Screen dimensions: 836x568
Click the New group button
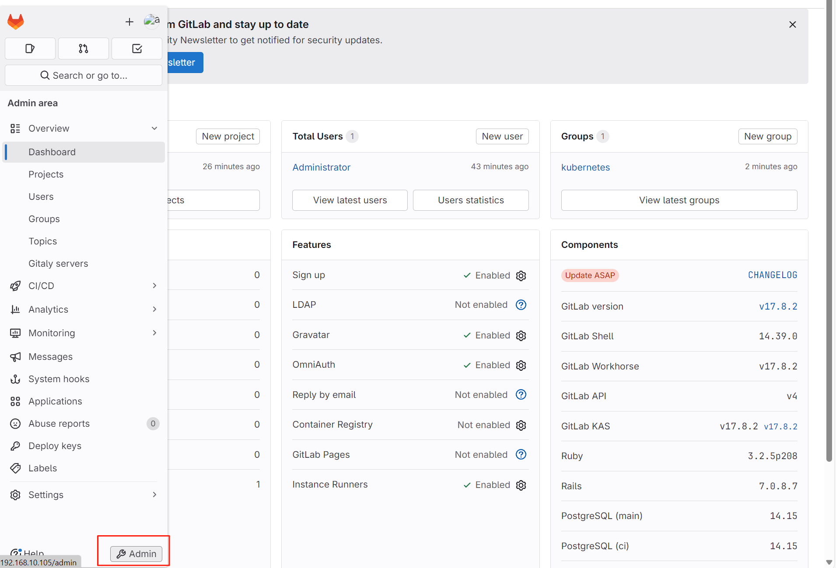768,136
